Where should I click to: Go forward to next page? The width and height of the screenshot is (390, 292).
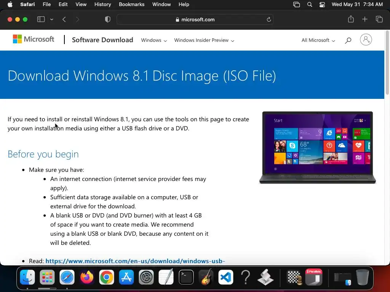coord(77,19)
